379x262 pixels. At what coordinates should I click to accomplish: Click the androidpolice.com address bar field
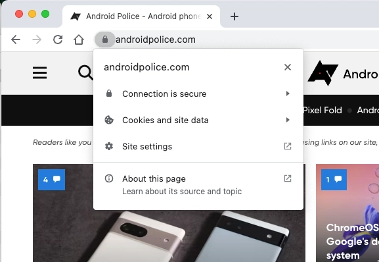(x=156, y=39)
